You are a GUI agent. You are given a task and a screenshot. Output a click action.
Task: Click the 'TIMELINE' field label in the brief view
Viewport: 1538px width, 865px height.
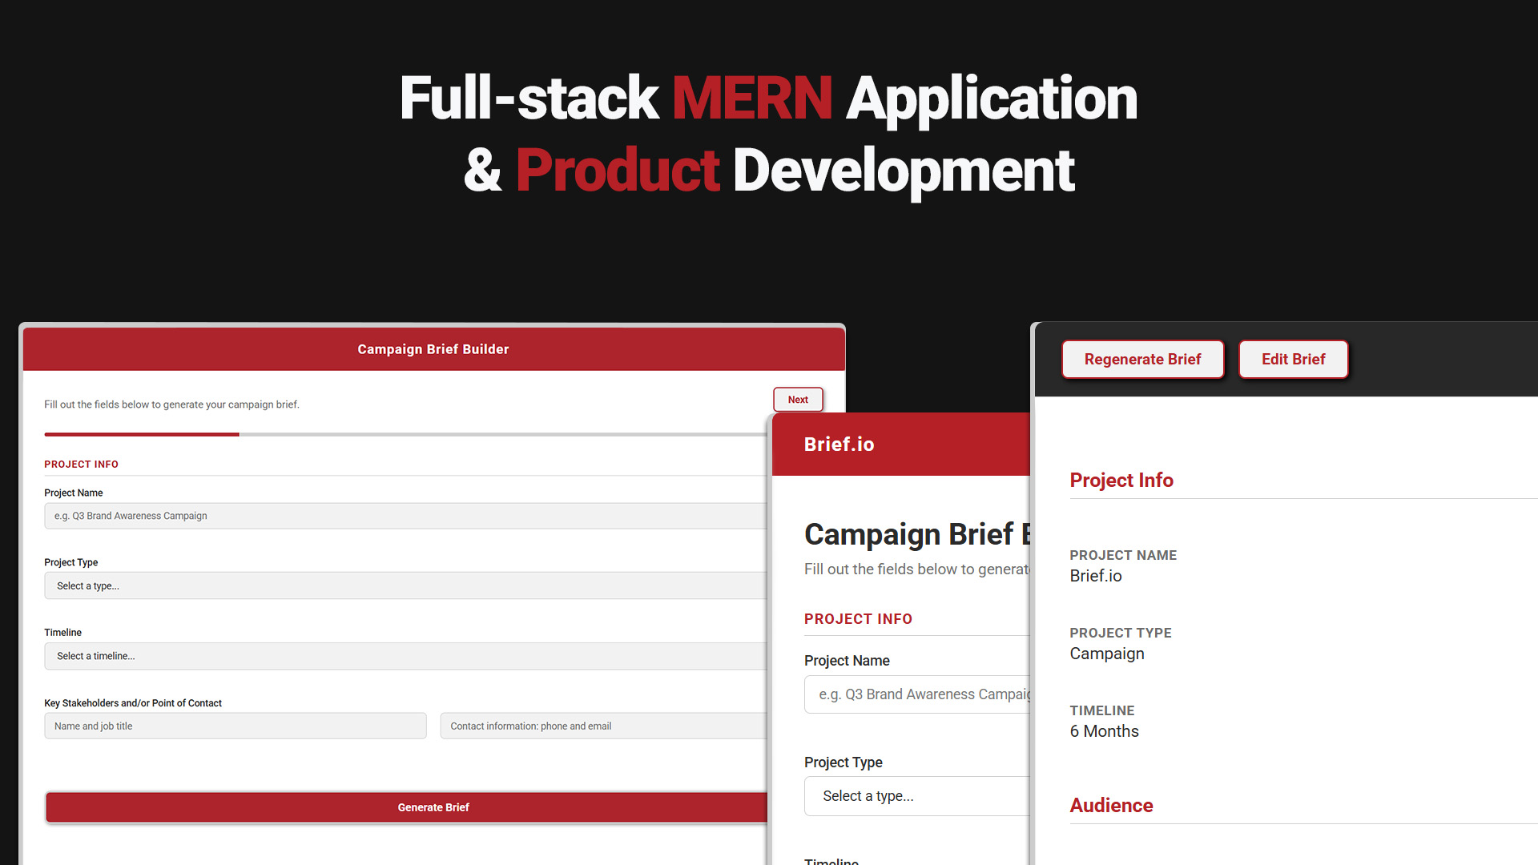pyautogui.click(x=1102, y=710)
